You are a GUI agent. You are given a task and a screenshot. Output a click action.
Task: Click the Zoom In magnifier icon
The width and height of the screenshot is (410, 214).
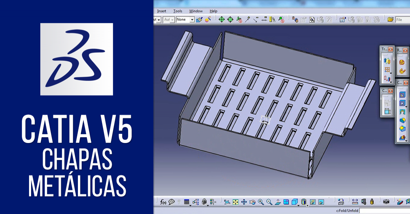[261, 202]
